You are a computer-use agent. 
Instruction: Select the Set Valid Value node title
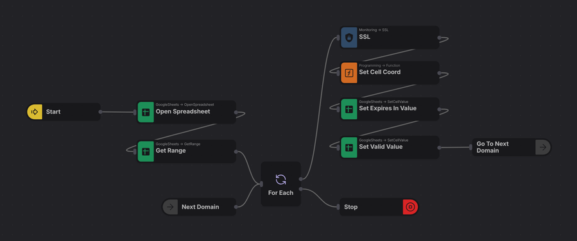(x=381, y=147)
